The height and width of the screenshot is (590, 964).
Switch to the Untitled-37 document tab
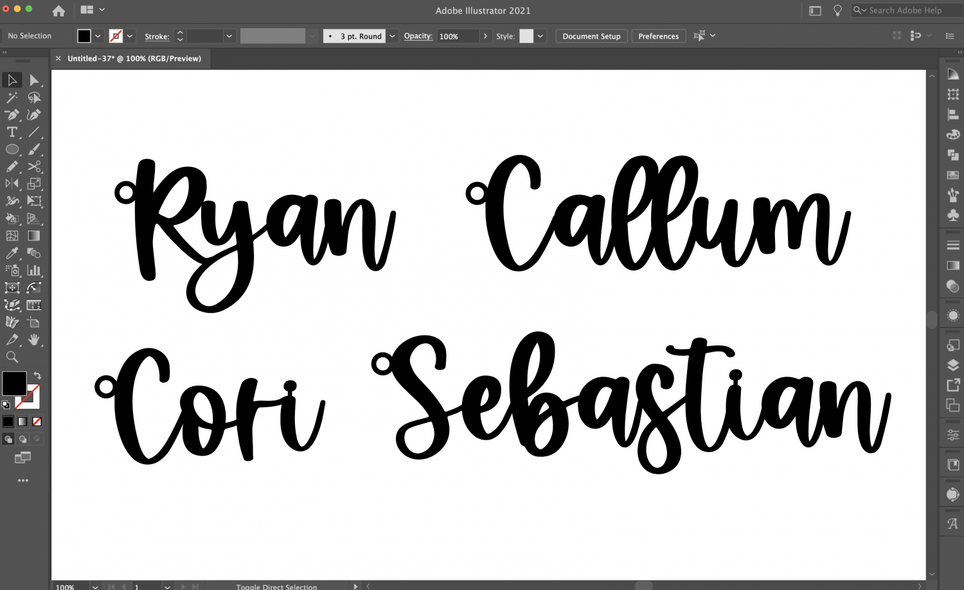tap(134, 58)
